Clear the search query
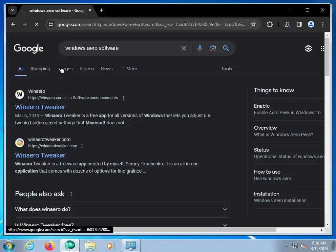Viewport: 336px width, 252px height. [184, 48]
